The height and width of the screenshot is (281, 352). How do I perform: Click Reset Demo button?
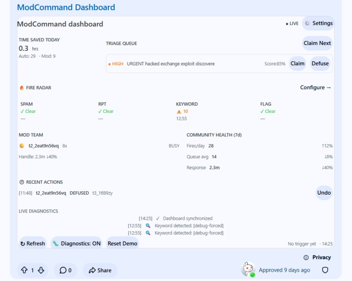pyautogui.click(x=123, y=243)
